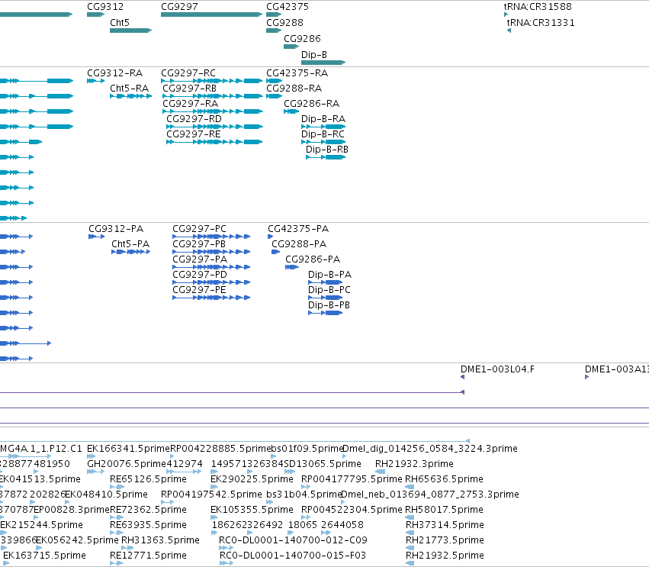
Task: Select the Dip-B gene bar
Action: click(x=323, y=63)
